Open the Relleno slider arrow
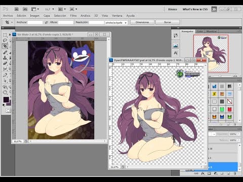Screen dimensions: 243x182 (239, 140)
